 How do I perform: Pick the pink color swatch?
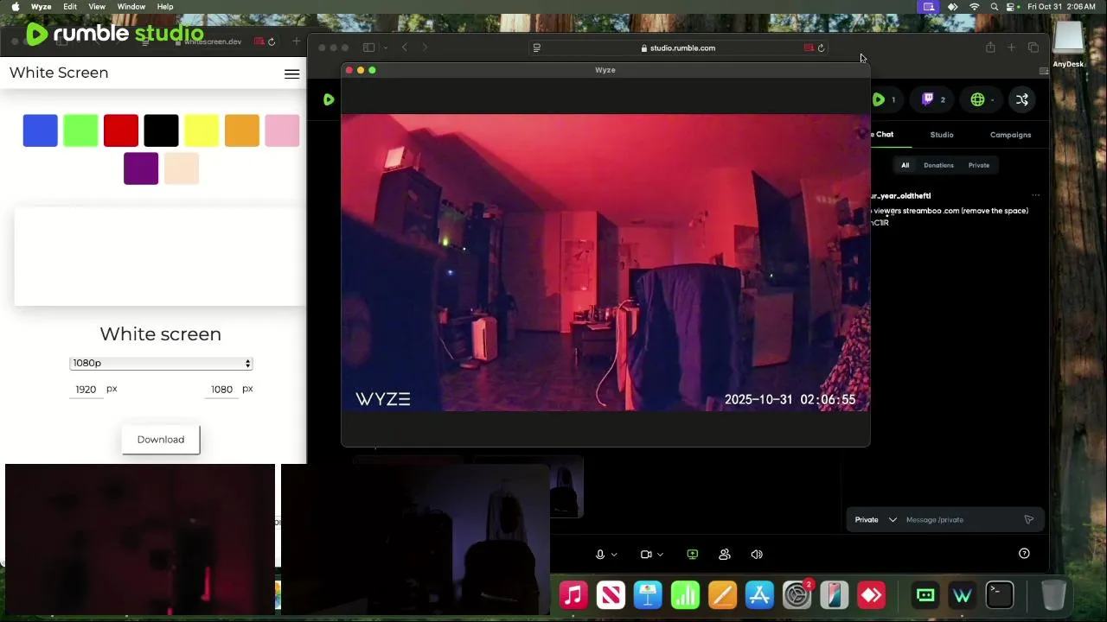point(282,130)
